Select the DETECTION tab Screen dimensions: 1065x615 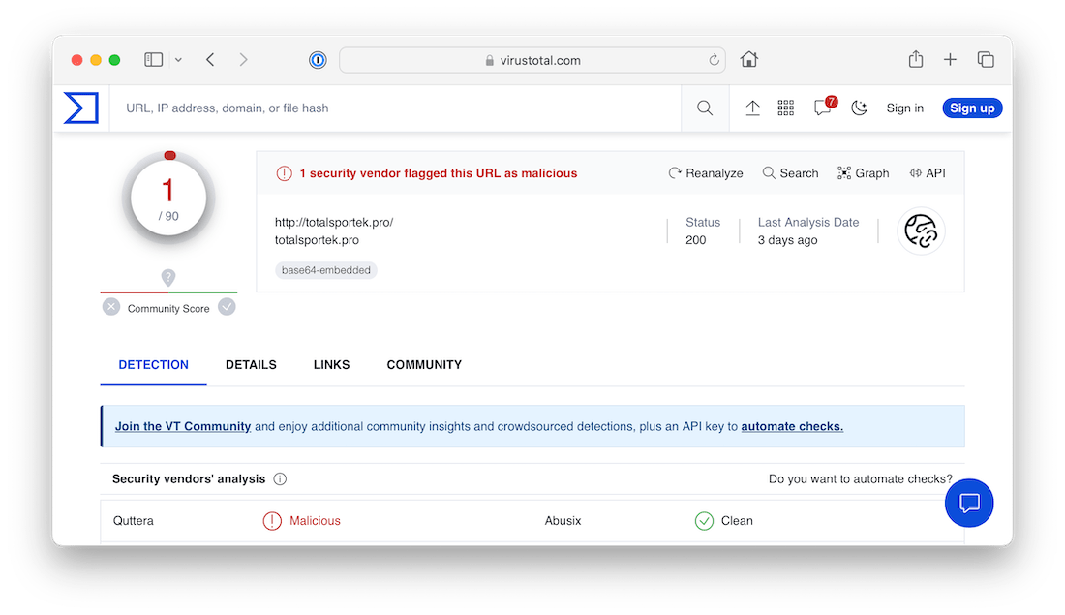pos(154,365)
